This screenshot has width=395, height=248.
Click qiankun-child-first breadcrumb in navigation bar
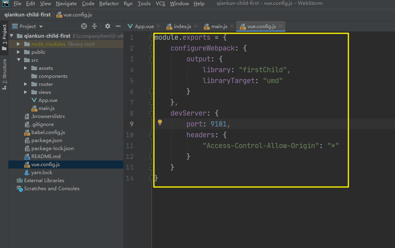pos(27,15)
